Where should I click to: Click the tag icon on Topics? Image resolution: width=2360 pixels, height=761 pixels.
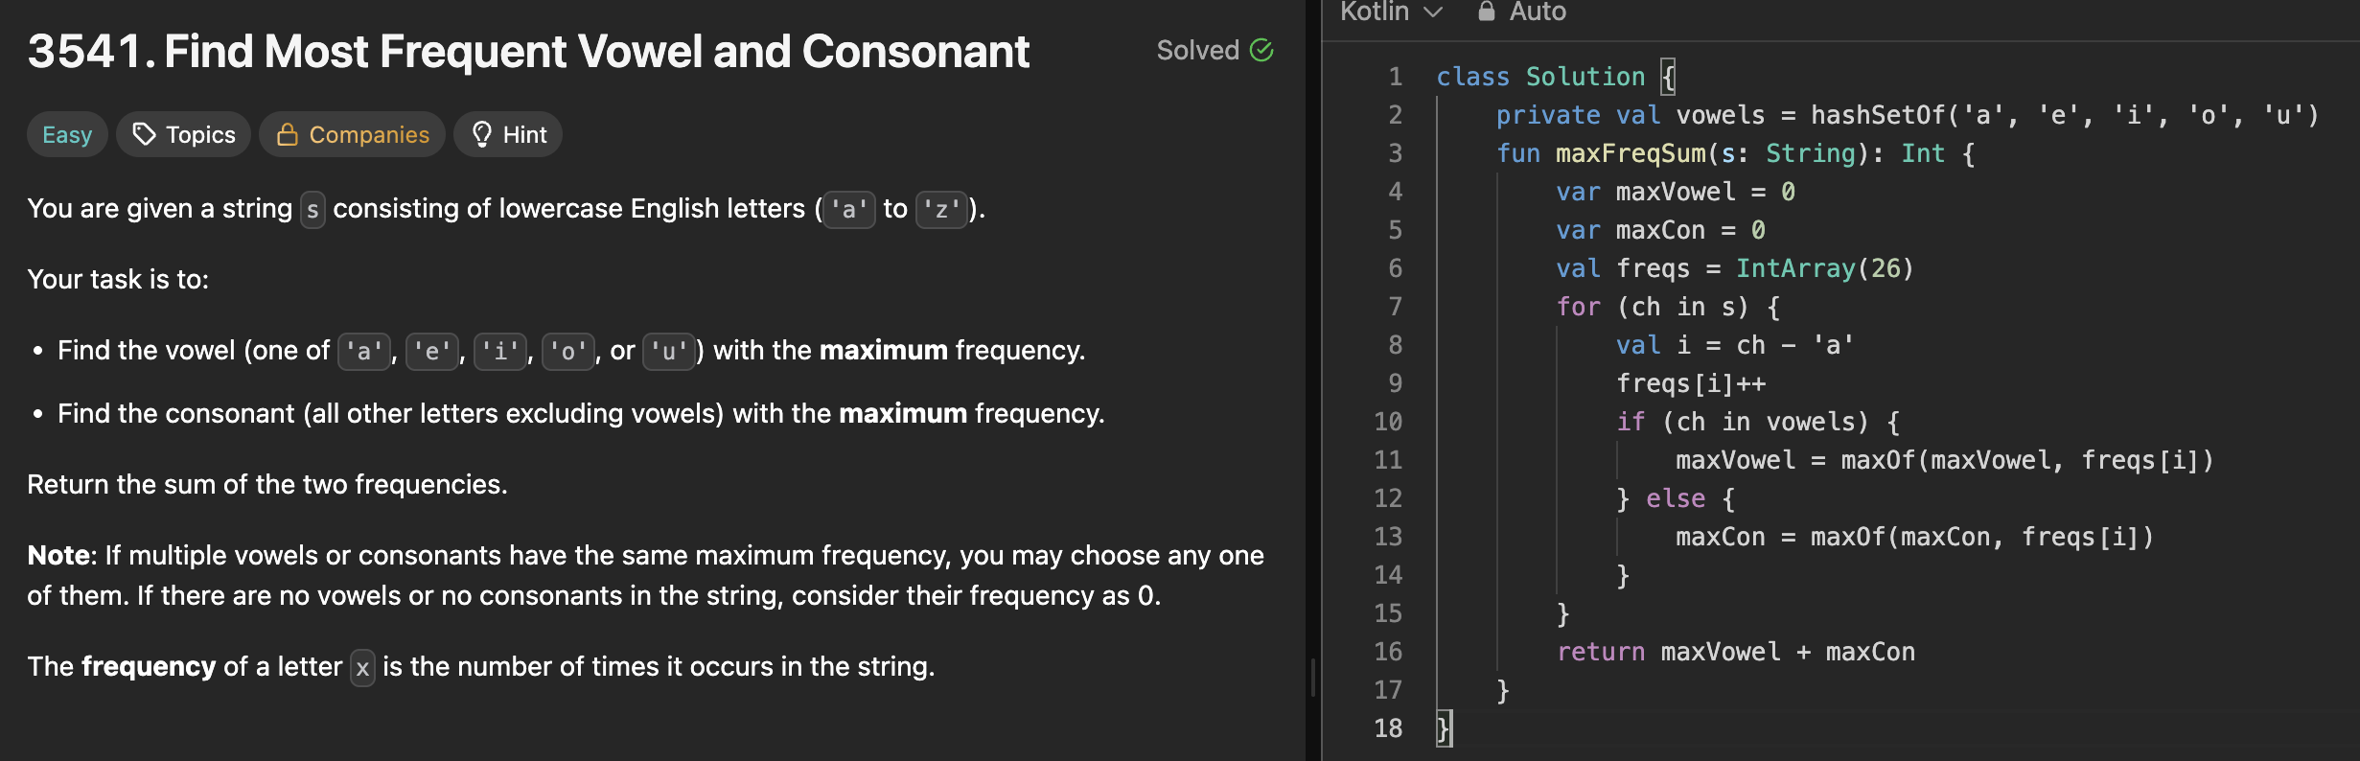144,134
